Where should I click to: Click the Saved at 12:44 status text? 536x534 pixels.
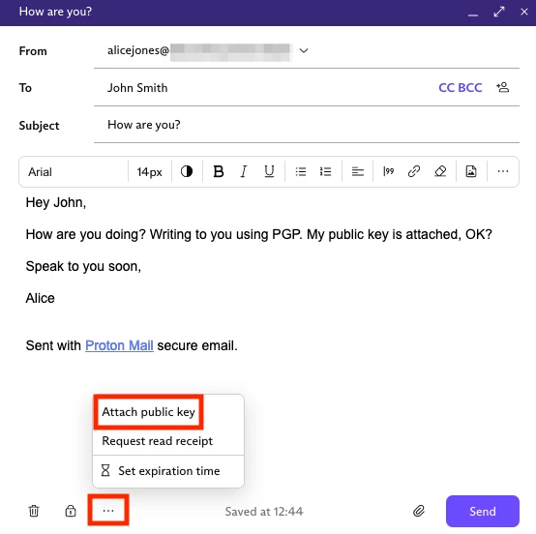pos(264,512)
